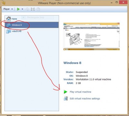Screen dimensions: 129x116
Task: Click the VMware Player title bar icon
Action: tap(4, 3)
